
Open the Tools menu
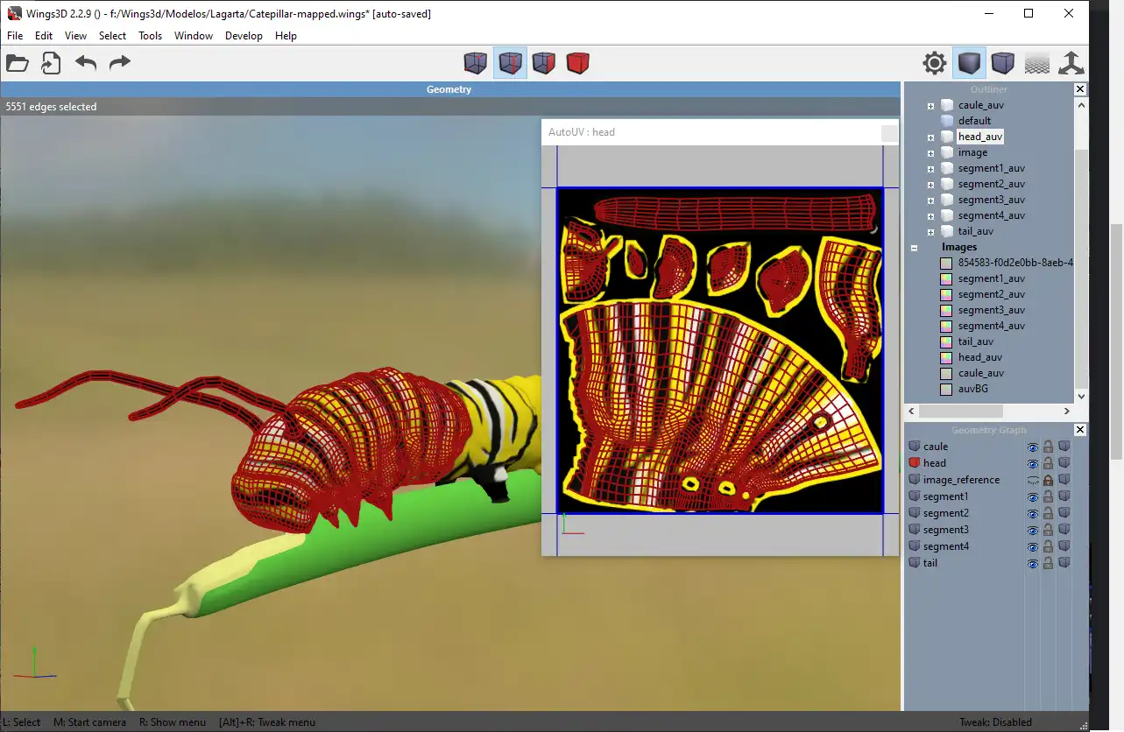click(150, 36)
